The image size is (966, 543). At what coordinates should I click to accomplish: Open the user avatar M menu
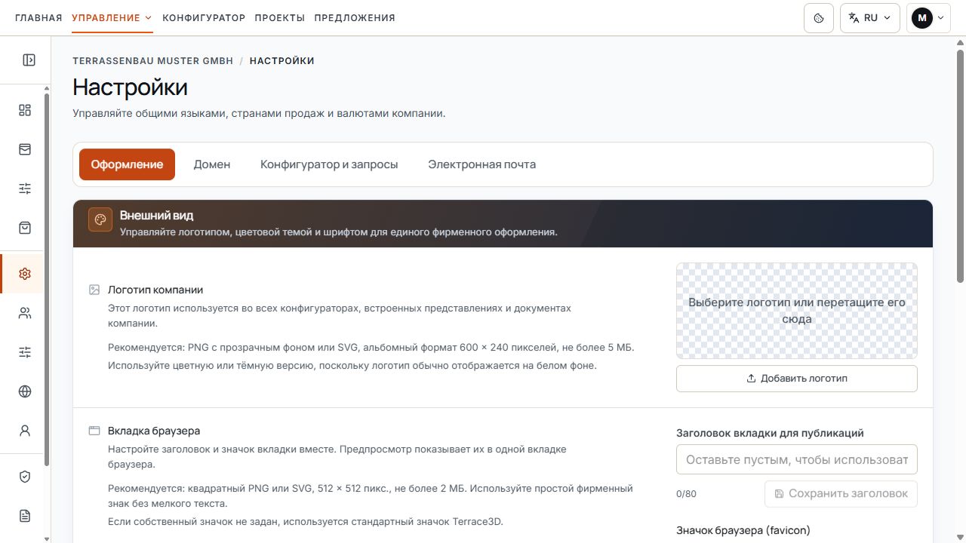click(x=928, y=18)
